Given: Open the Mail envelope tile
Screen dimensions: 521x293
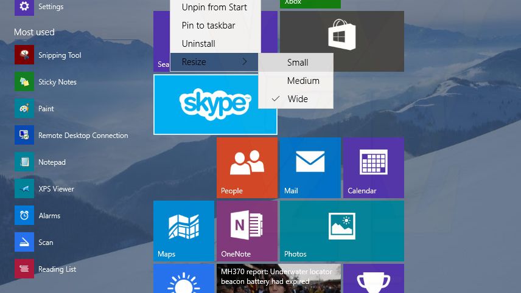Looking at the screenshot, I should (310, 168).
